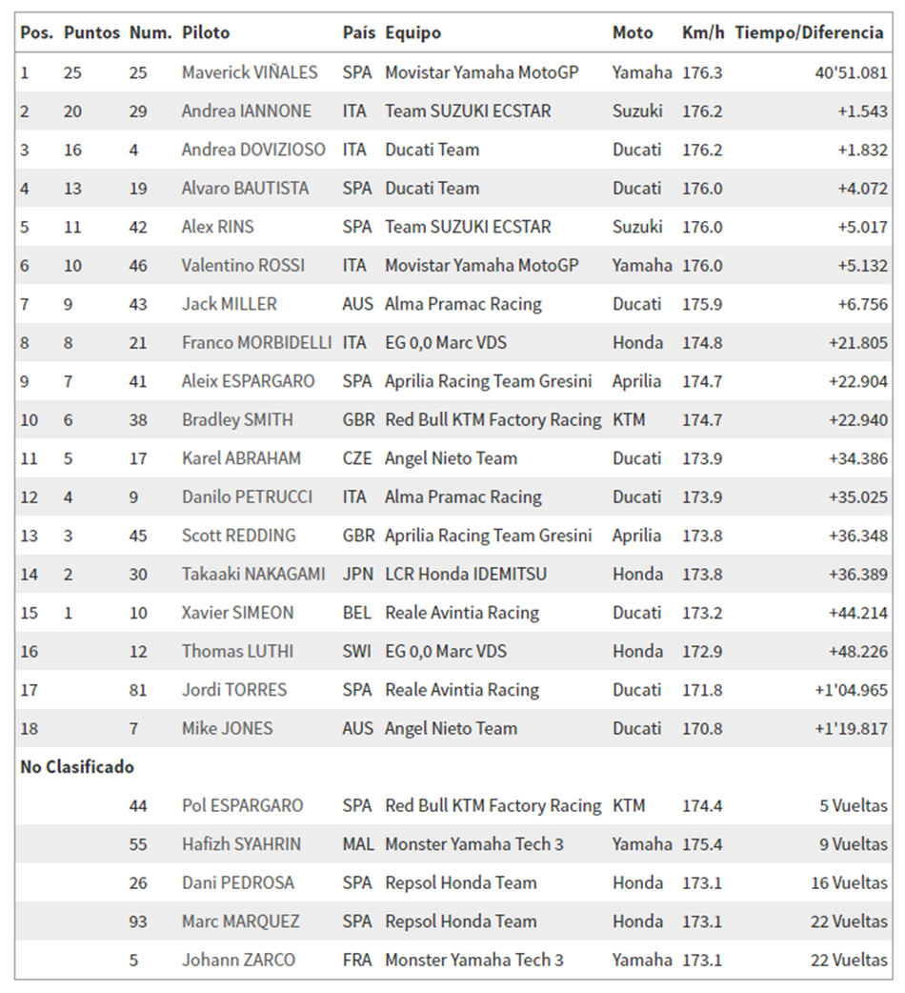Click the LCR Honda IDEMITSU team
The height and width of the screenshot is (993, 905).
(466, 575)
